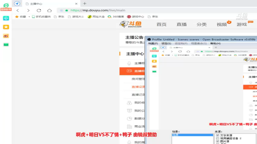Open the first 京东 bookmark
The width and height of the screenshot is (257, 144).
pos(59,17)
